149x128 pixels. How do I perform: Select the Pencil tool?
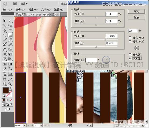[x=10, y=40]
